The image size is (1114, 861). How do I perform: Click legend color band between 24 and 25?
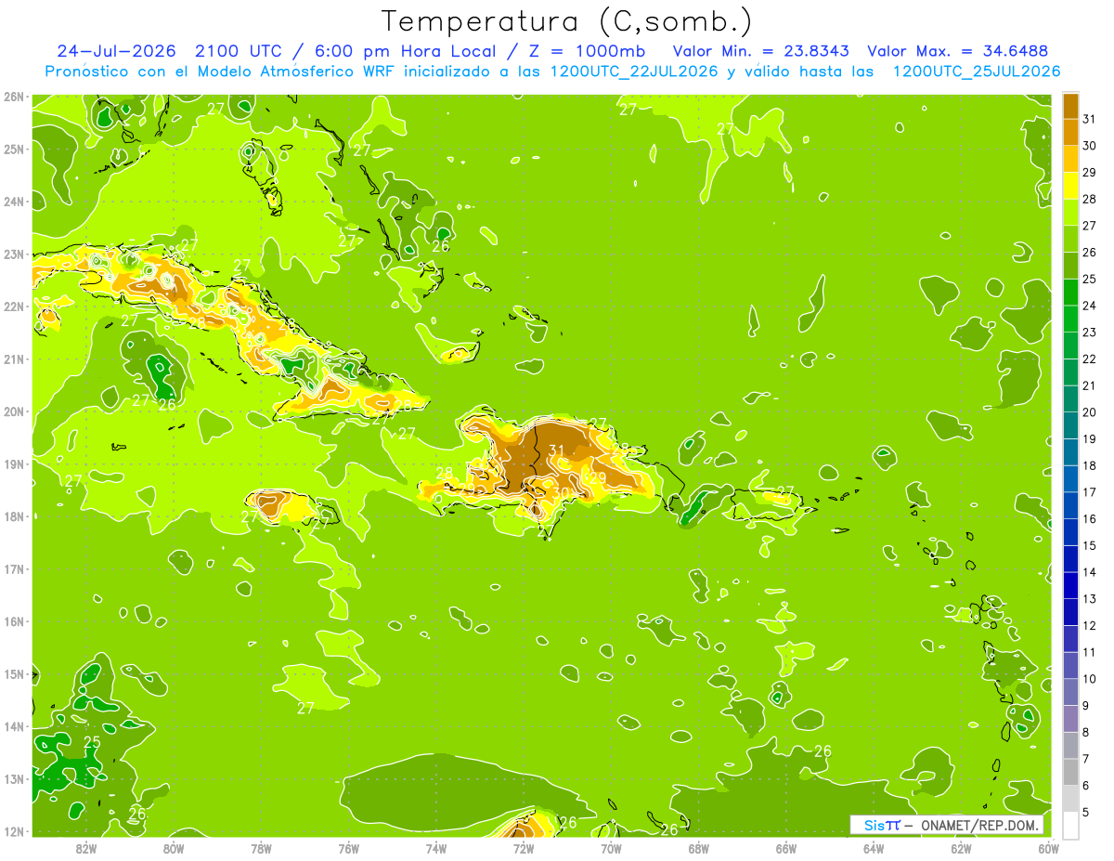pos(1070,292)
